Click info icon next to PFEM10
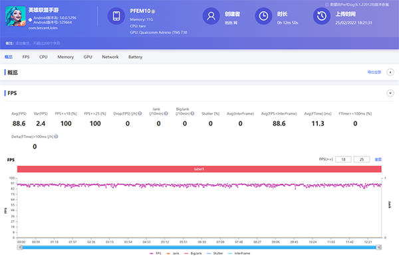 153,11
